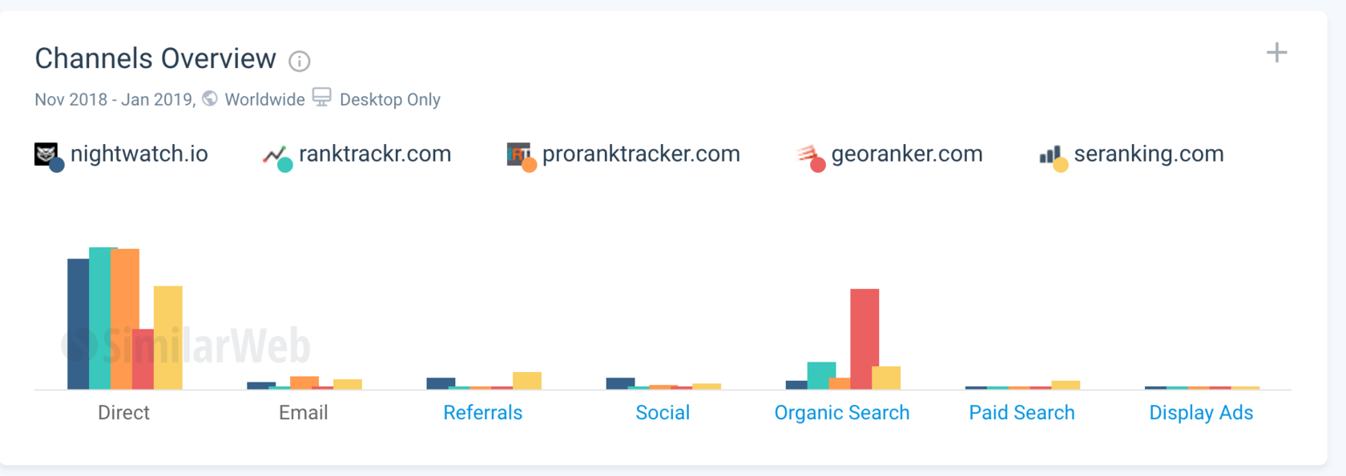
Task: Open the Paid Search channel link
Action: [1022, 413]
